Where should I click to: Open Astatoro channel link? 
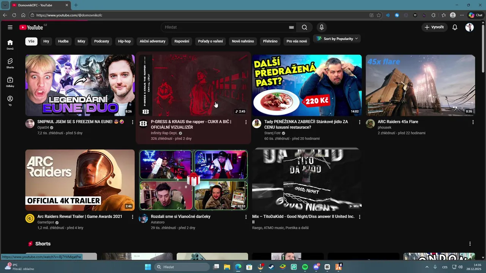click(158, 222)
